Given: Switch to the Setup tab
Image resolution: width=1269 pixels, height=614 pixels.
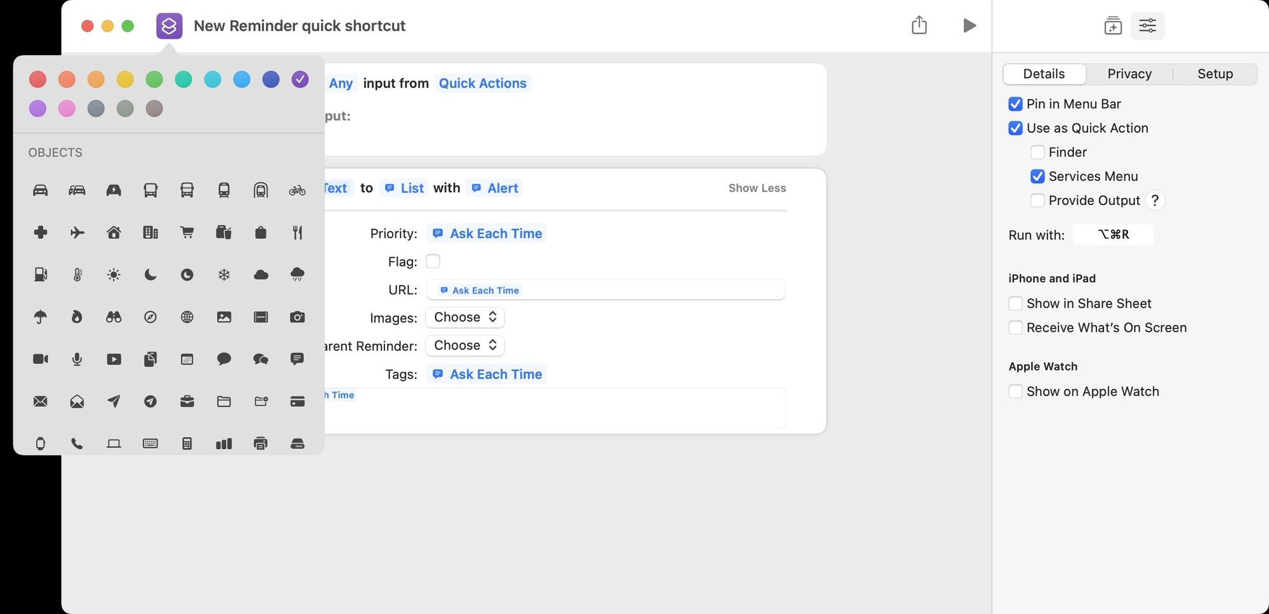Looking at the screenshot, I should pos(1214,74).
